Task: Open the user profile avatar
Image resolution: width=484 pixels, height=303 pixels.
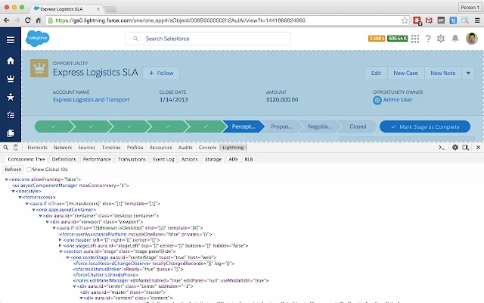Action: 471,39
